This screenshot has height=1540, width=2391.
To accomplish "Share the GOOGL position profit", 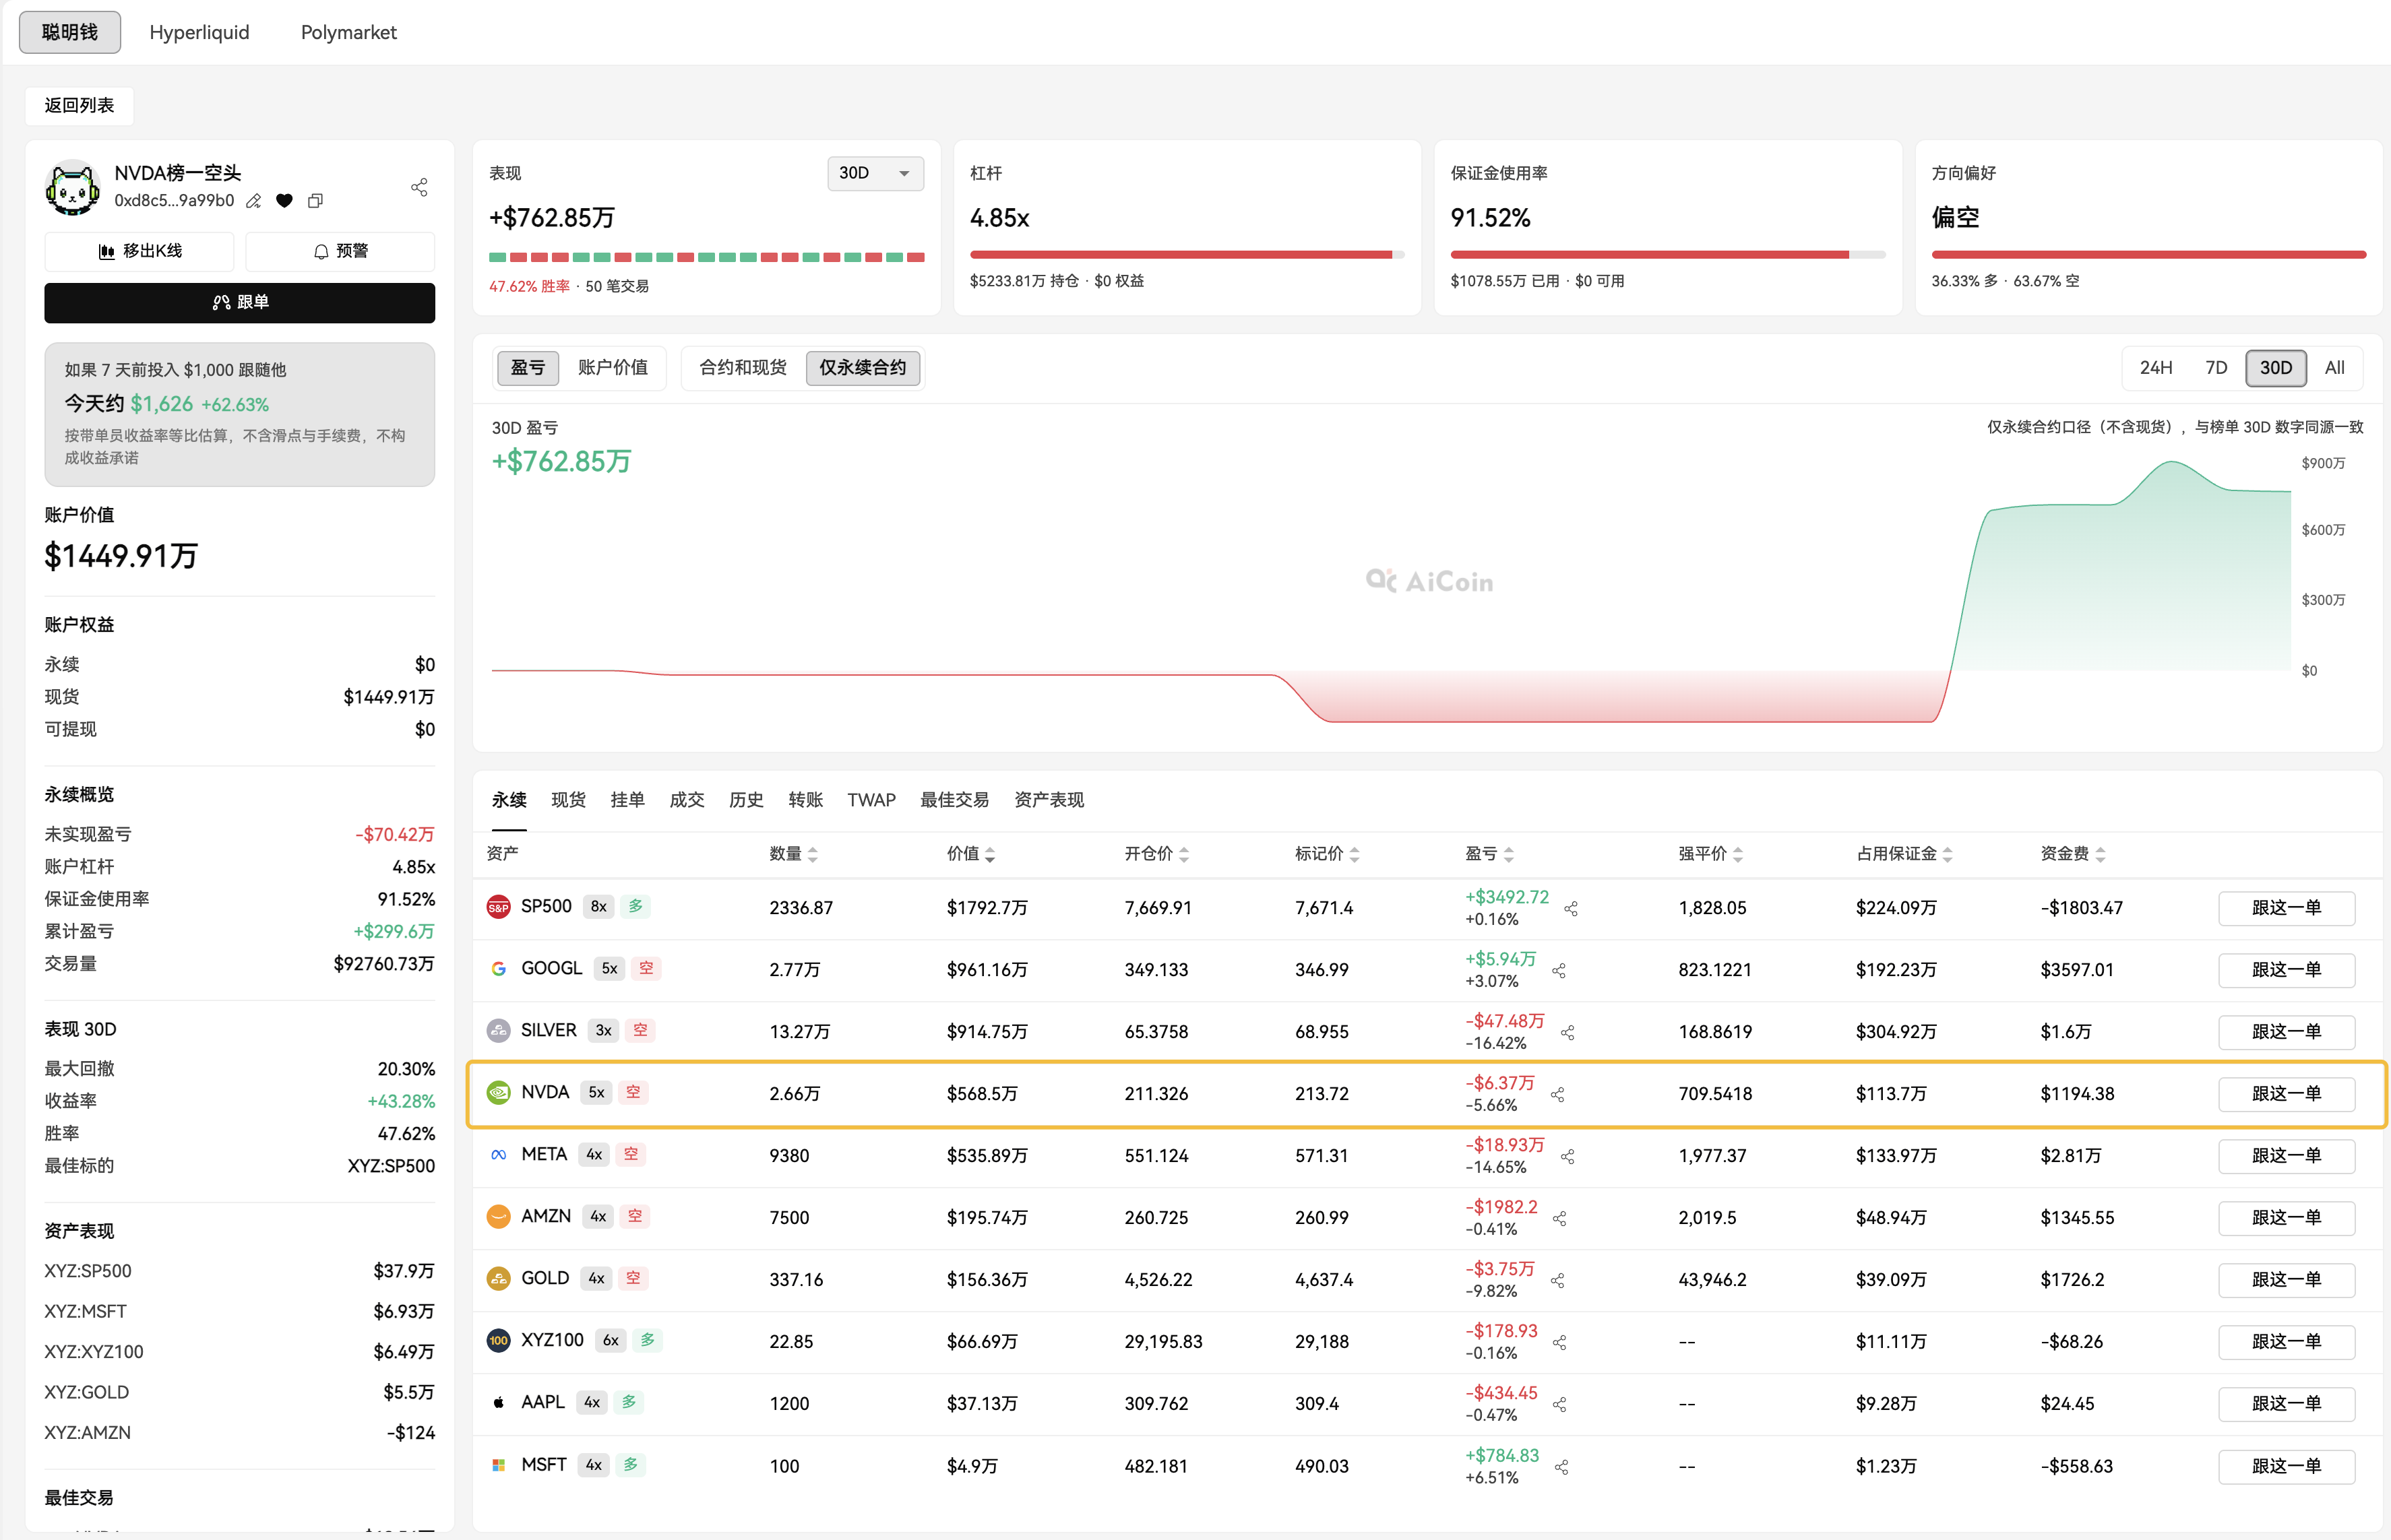I will pyautogui.click(x=1559, y=970).
